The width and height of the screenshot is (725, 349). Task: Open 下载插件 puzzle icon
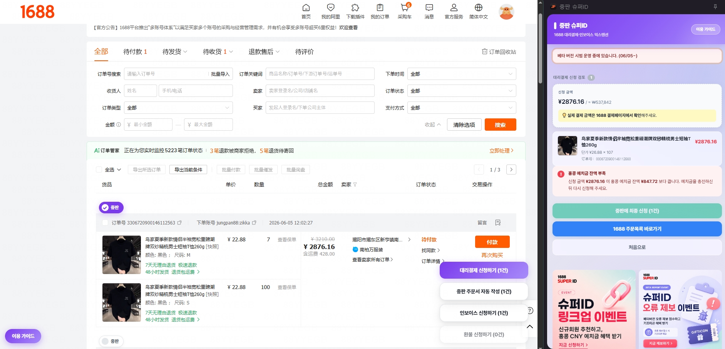coord(355,8)
